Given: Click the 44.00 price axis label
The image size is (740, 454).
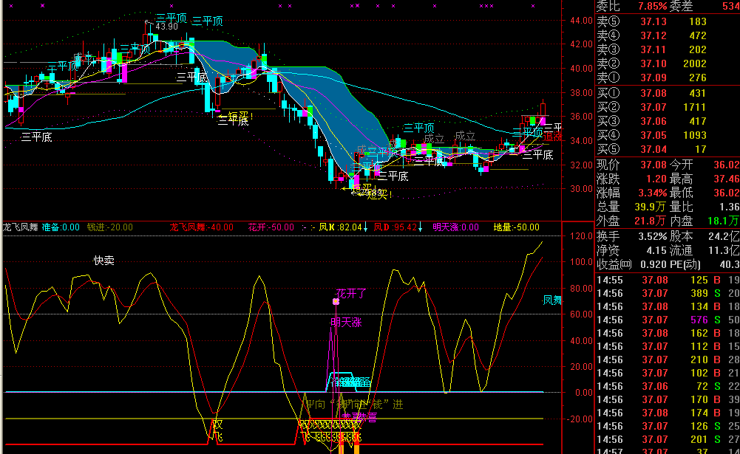Looking at the screenshot, I should [581, 21].
